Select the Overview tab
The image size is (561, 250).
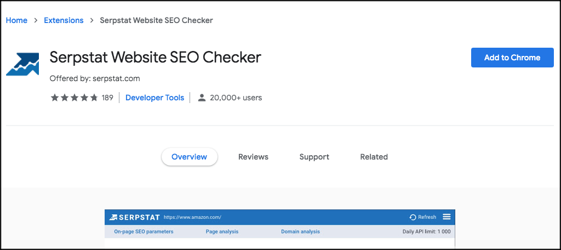click(x=189, y=157)
